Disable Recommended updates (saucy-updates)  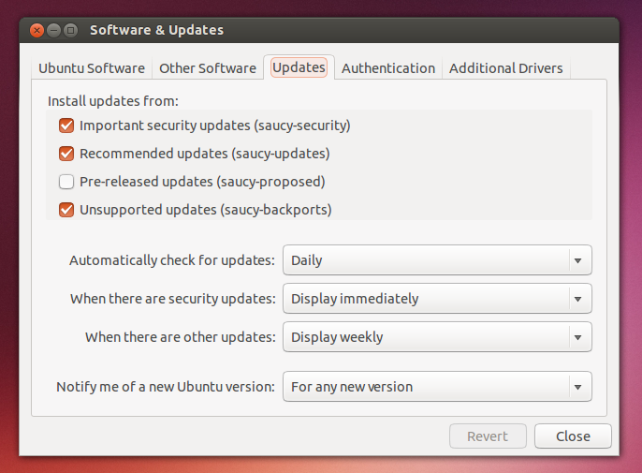66,154
